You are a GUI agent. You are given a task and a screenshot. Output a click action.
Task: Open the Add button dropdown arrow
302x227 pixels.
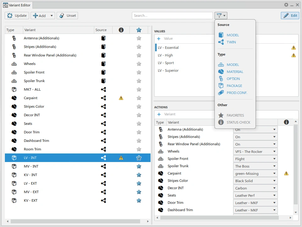pyautogui.click(x=52, y=16)
